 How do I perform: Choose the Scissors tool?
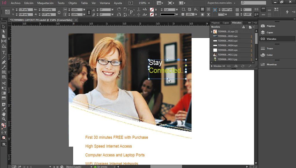point(3,83)
